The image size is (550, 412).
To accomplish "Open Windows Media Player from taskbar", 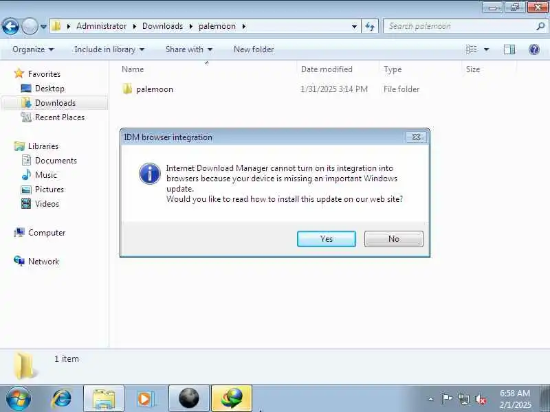I will [145, 399].
